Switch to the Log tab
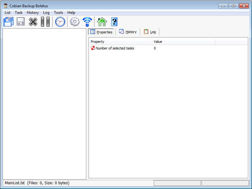This screenshot has width=252, height=189. coord(150,32)
